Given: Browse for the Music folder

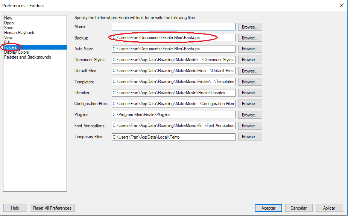Looking at the screenshot, I should (x=250, y=27).
